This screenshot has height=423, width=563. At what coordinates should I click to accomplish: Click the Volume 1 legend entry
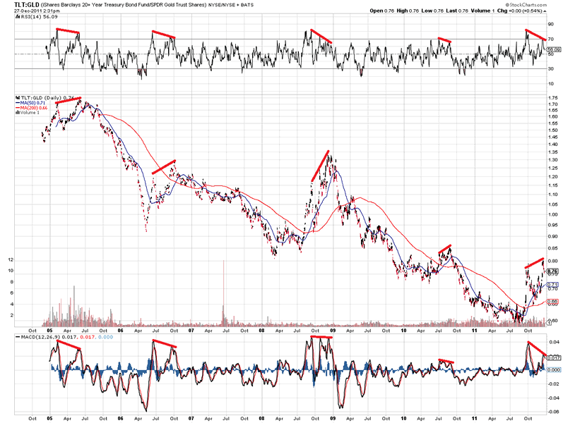[x=30, y=113]
